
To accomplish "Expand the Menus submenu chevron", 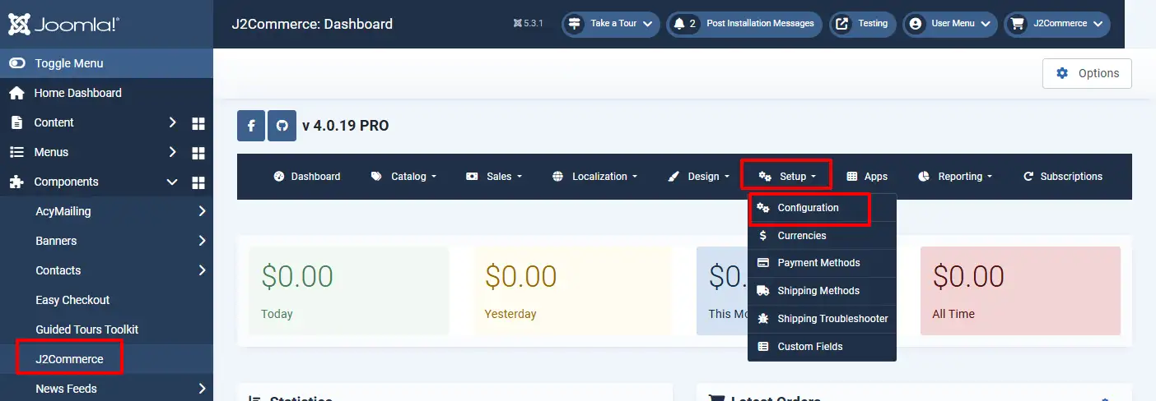I will [x=172, y=152].
